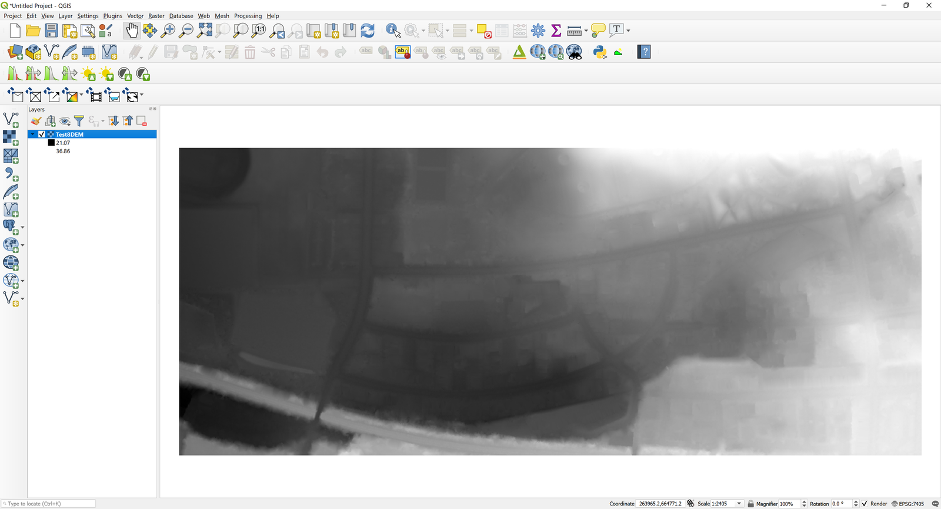Open the Scale dropdown in status bar
This screenshot has height=509, width=941.
click(x=739, y=504)
